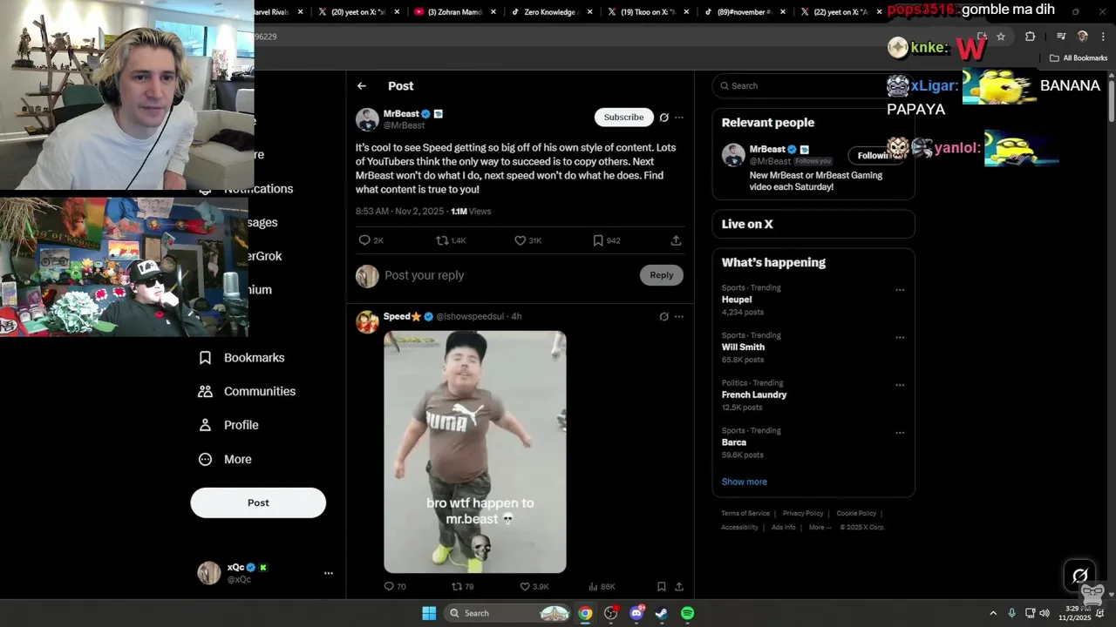
Task: Open volume control in system tray
Action: pyautogui.click(x=1045, y=613)
